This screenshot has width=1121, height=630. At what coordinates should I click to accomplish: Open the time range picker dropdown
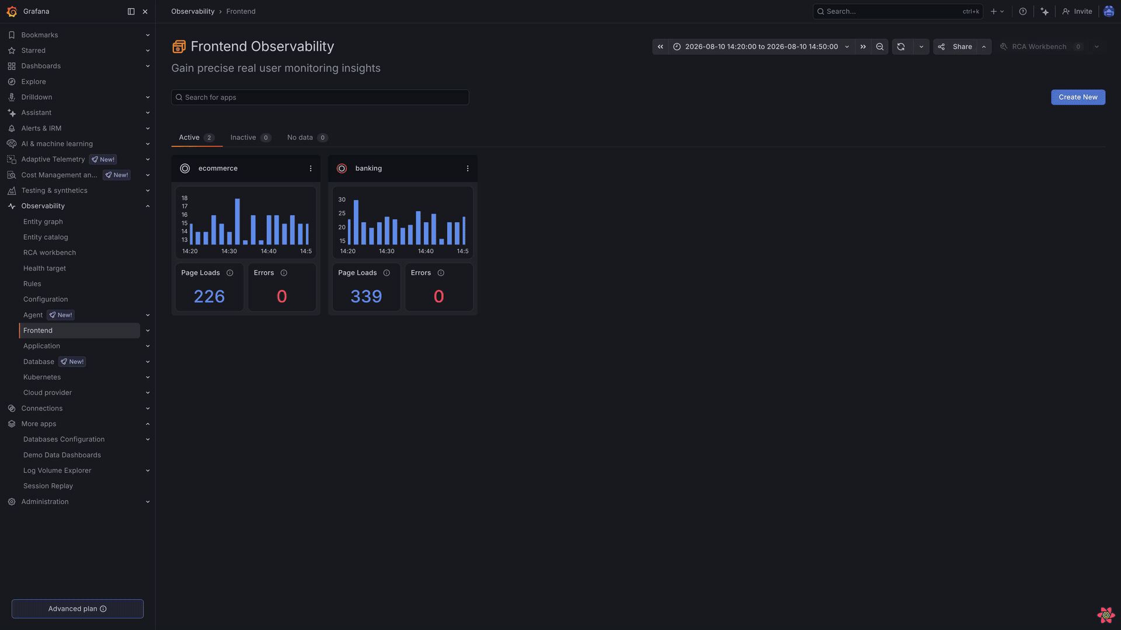pos(761,47)
